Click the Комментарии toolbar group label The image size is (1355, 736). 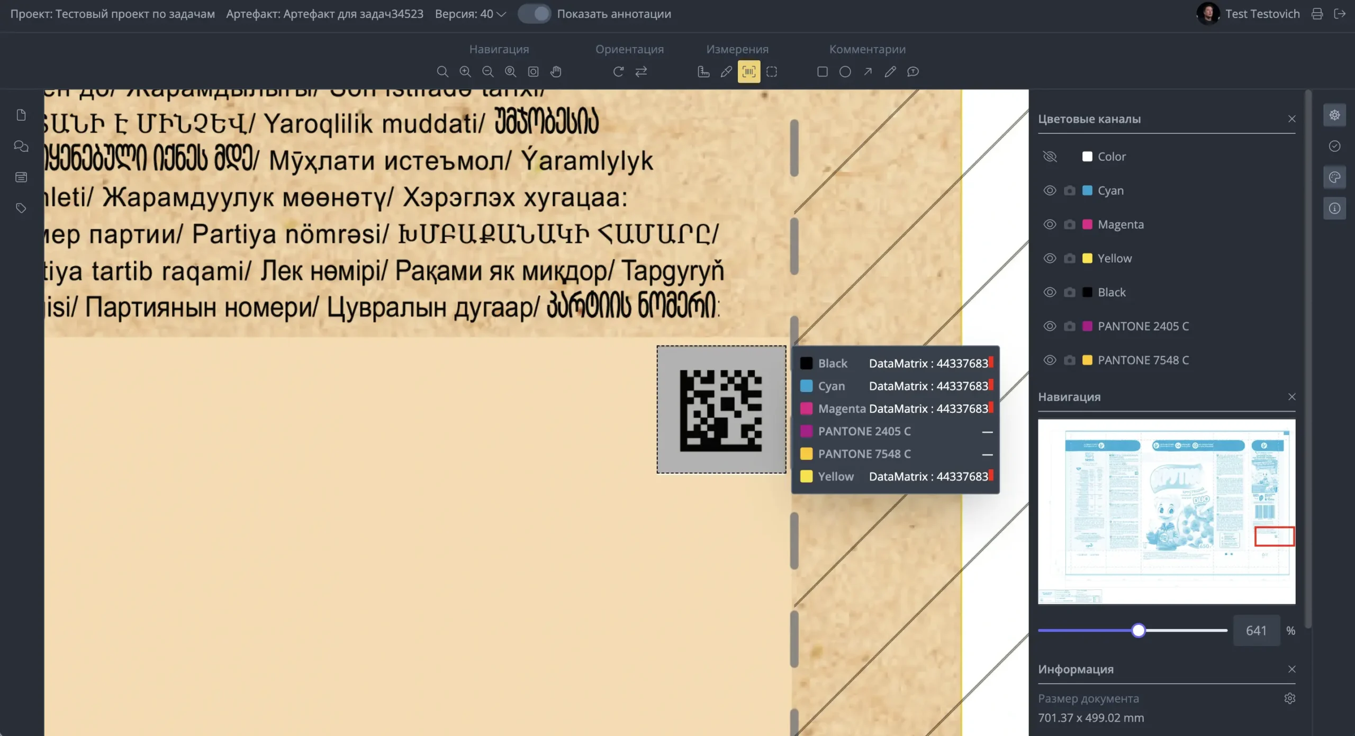pyautogui.click(x=868, y=49)
